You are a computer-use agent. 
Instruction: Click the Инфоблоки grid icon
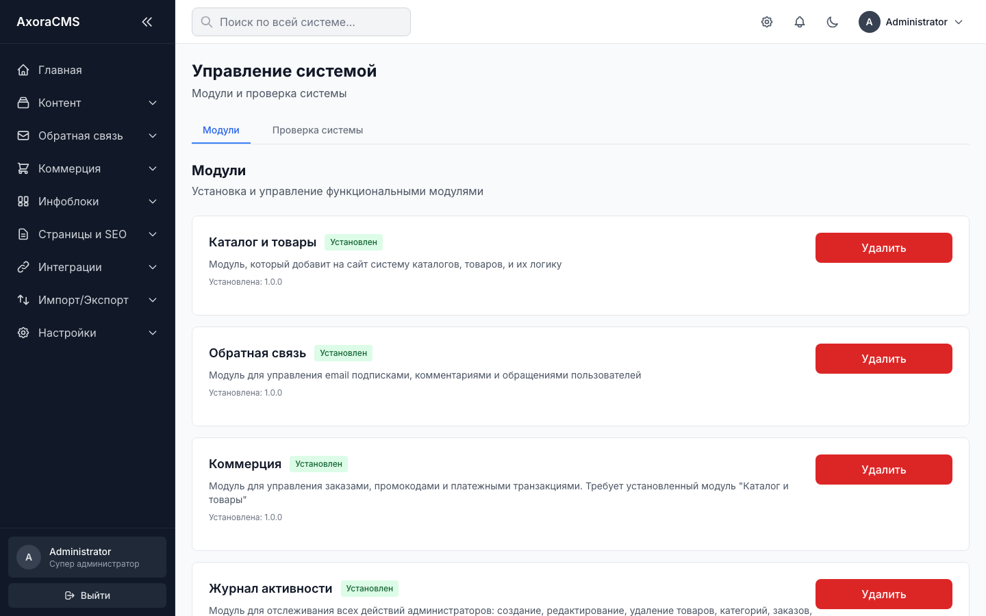click(23, 201)
